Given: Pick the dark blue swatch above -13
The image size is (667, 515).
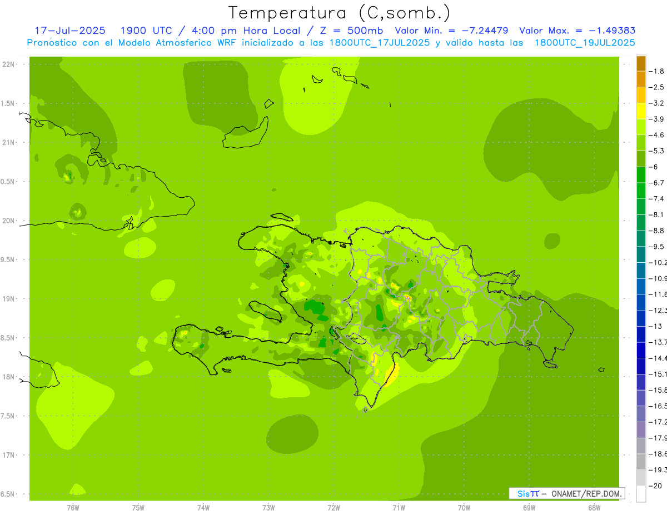Looking at the screenshot, I should pos(641,318).
